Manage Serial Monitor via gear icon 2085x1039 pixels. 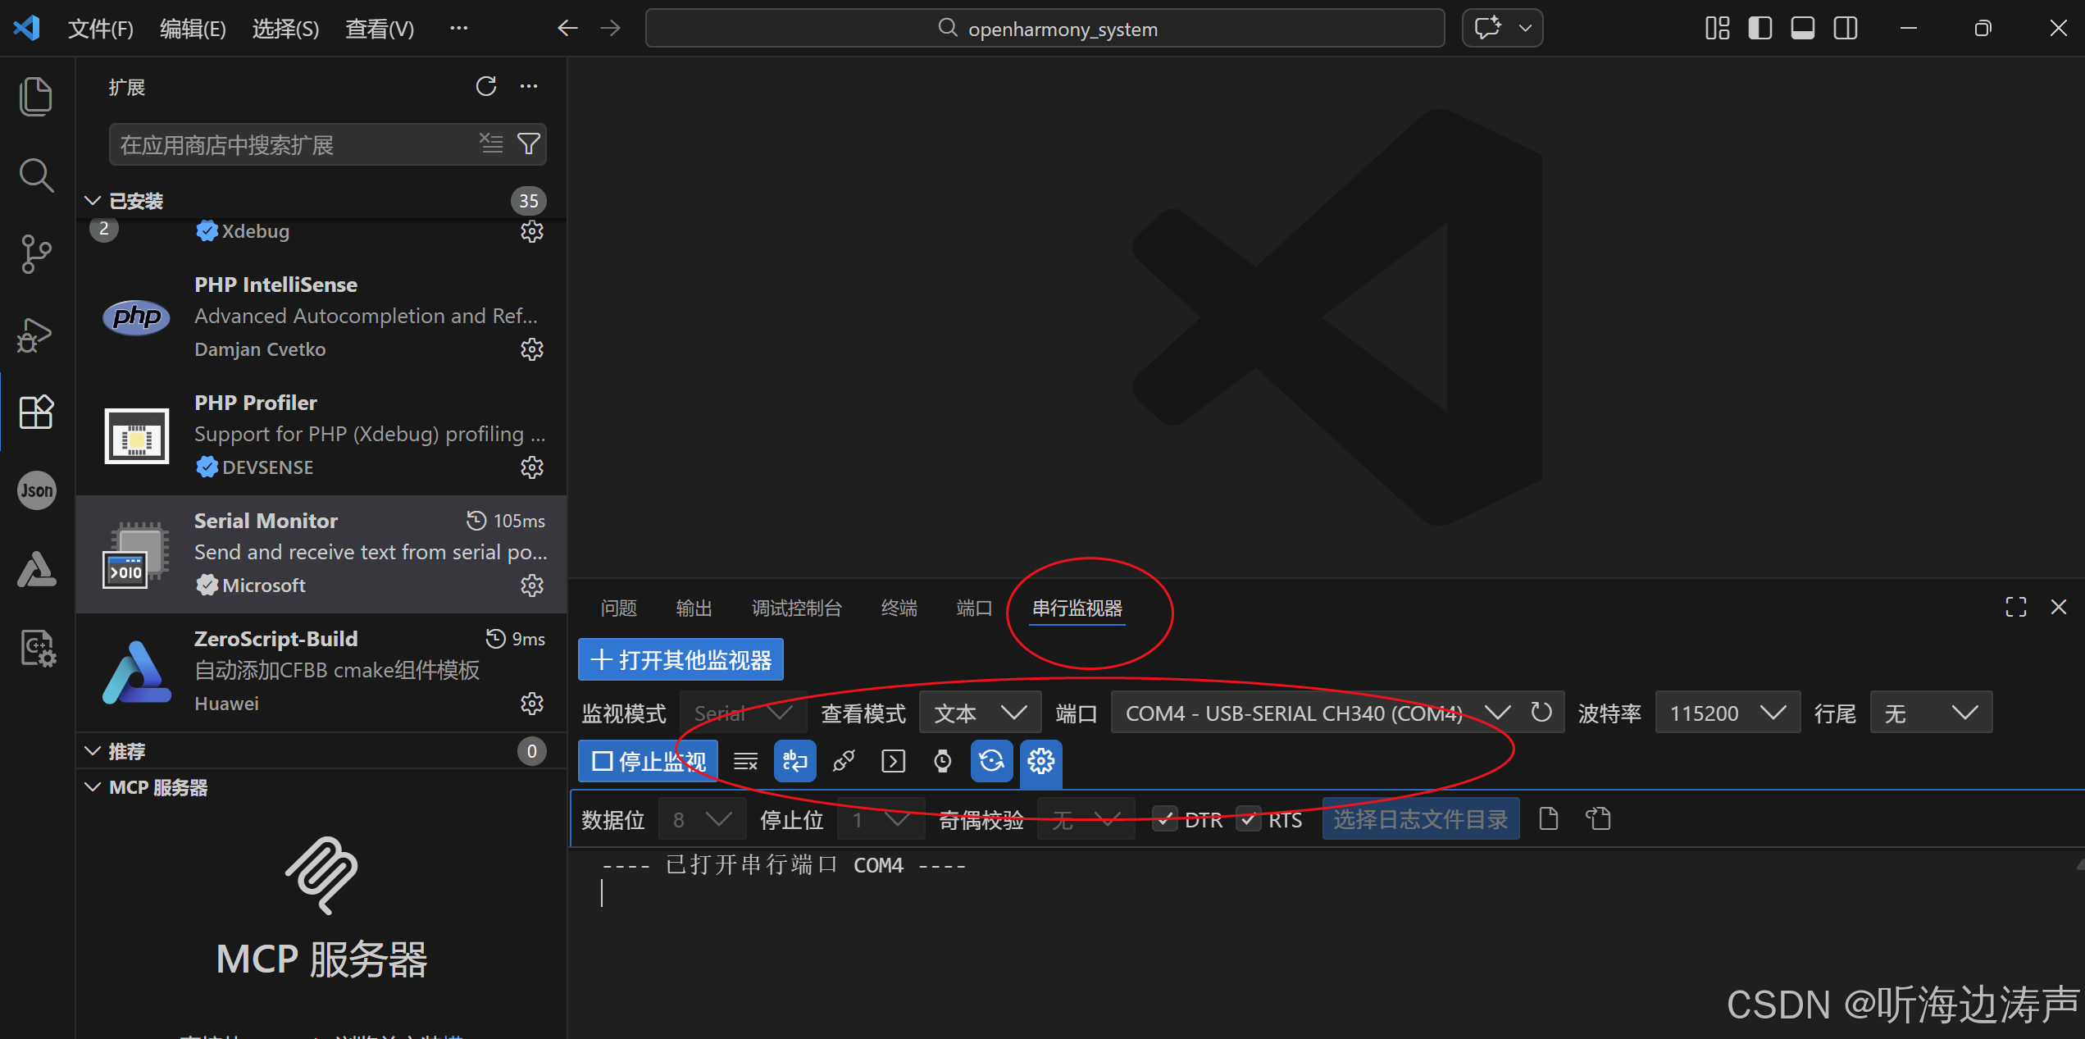coord(532,586)
